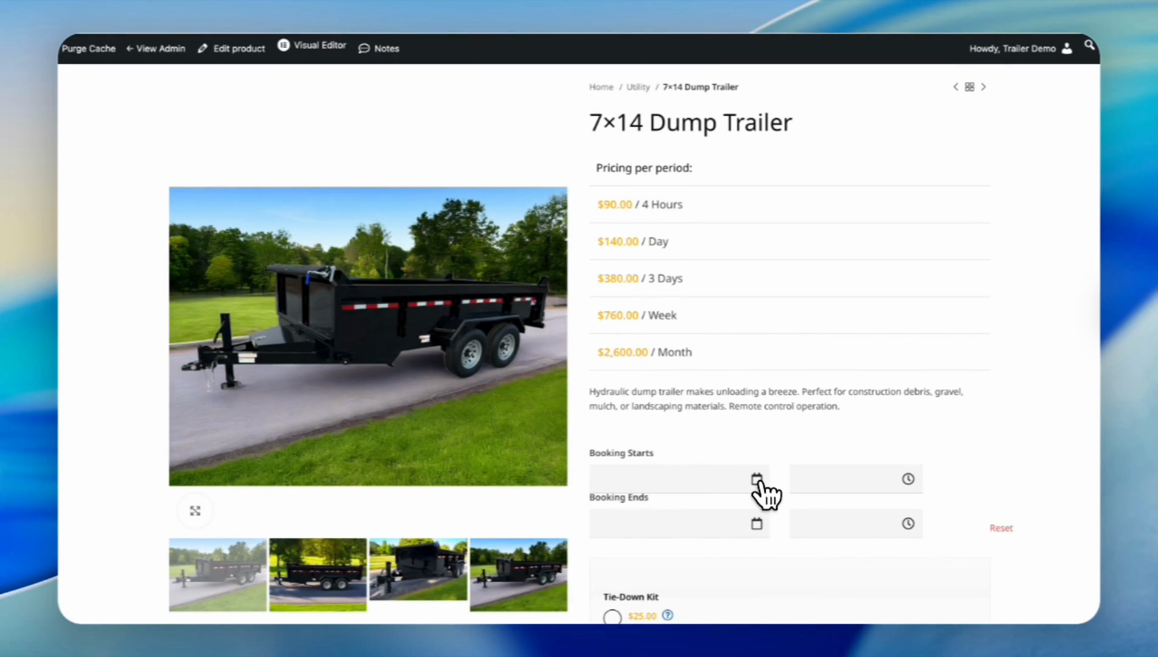The image size is (1158, 657).
Task: Open the product grid view icon
Action: point(969,87)
